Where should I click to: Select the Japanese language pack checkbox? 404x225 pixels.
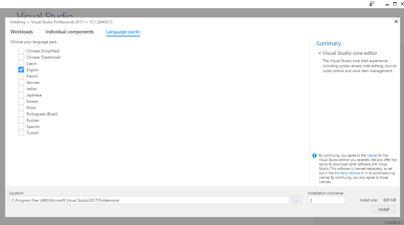21,95
